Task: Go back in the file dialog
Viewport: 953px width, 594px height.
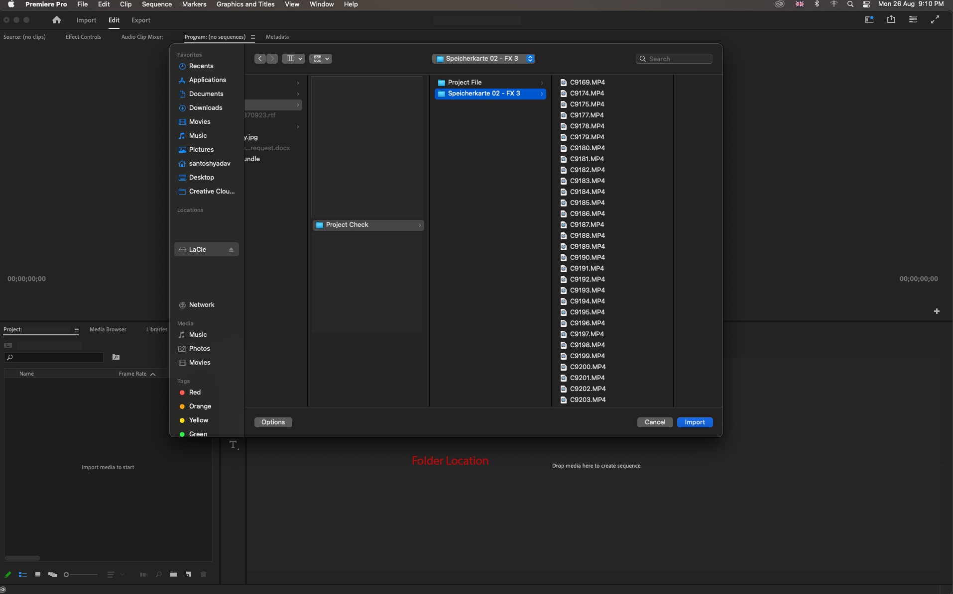Action: coord(260,59)
